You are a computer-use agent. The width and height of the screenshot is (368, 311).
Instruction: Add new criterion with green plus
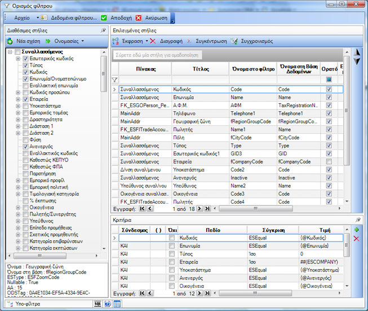[357, 230]
